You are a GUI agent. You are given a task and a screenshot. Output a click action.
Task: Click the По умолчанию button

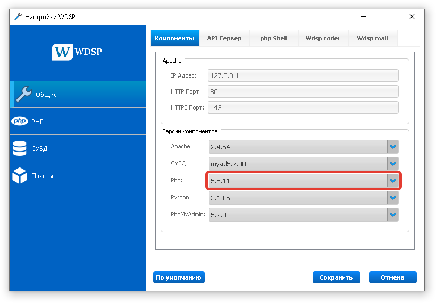[179, 277]
